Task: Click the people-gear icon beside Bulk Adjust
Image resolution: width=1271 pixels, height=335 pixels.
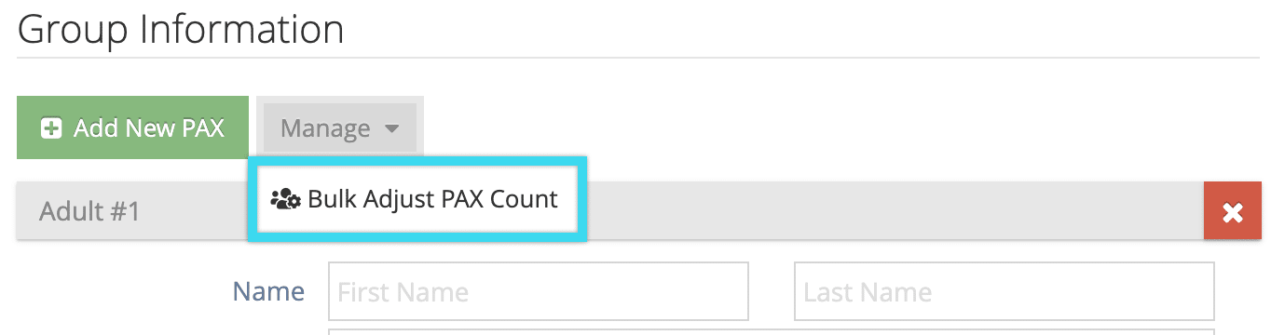Action: (x=285, y=199)
